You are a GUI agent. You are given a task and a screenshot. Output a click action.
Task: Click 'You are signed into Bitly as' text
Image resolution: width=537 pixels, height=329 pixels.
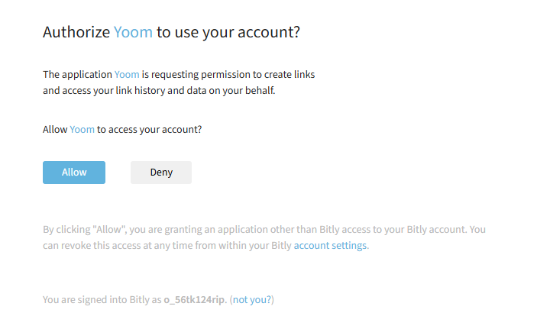pyautogui.click(x=102, y=300)
